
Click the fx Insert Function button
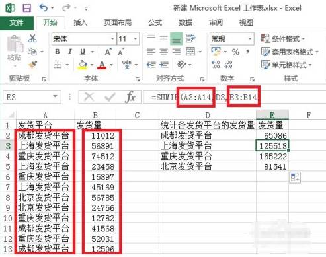pos(130,97)
